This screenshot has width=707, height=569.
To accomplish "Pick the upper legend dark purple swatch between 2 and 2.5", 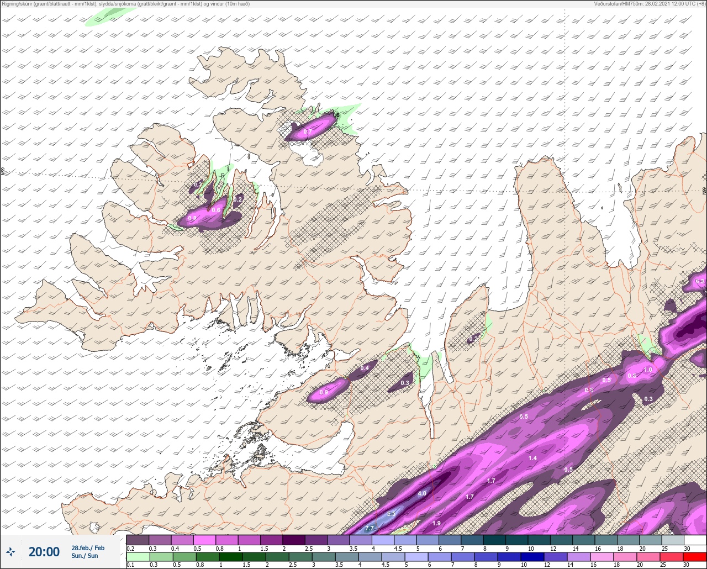I will [x=293, y=540].
